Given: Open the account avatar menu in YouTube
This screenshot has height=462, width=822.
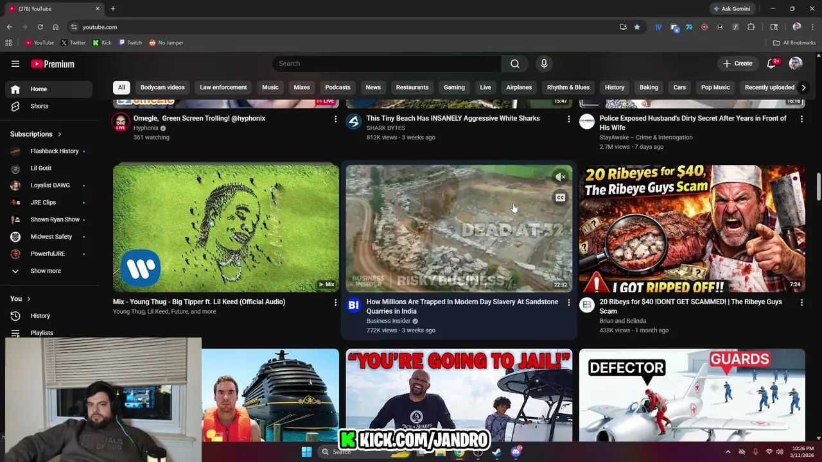Looking at the screenshot, I should [x=796, y=64].
